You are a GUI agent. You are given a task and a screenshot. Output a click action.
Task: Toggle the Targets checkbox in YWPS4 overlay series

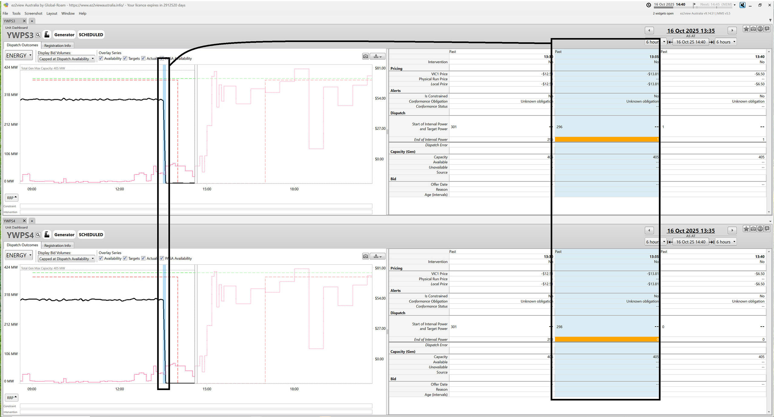(x=125, y=259)
